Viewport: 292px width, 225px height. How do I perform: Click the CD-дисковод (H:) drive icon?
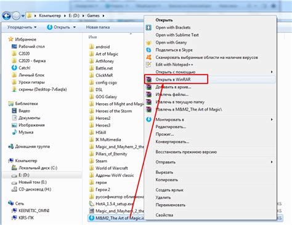(x=14, y=189)
